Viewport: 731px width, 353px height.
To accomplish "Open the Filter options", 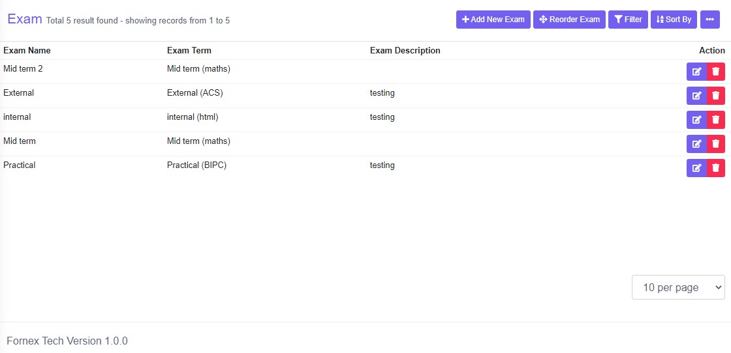I will coord(628,20).
